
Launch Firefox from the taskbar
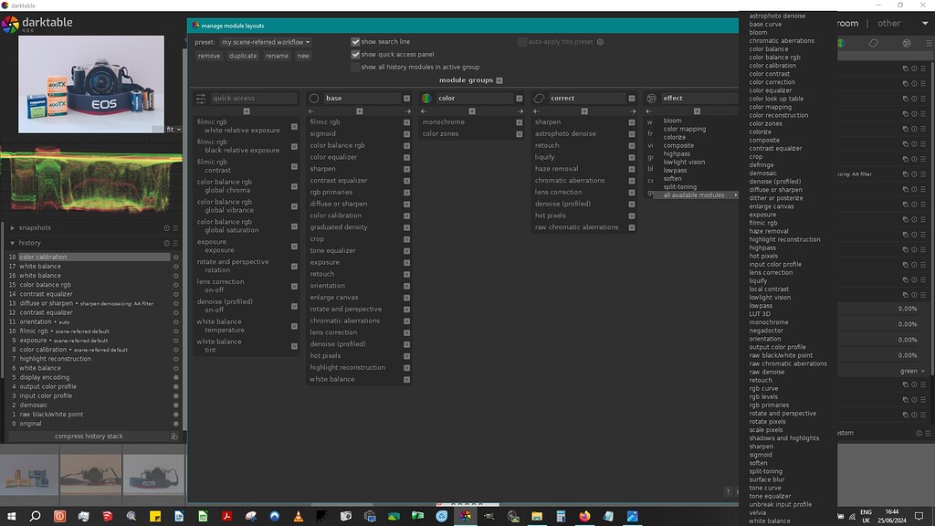pos(584,517)
